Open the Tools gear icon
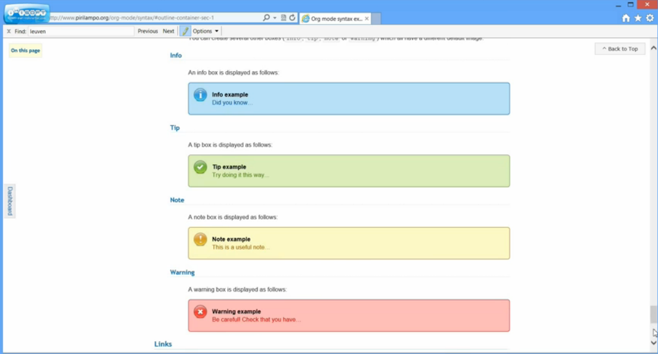 pos(649,19)
